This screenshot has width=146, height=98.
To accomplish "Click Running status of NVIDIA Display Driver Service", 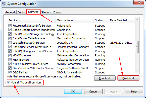I will click(x=100, y=64).
